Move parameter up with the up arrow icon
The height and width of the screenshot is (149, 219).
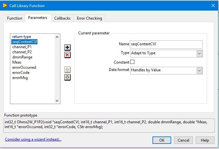(68, 70)
